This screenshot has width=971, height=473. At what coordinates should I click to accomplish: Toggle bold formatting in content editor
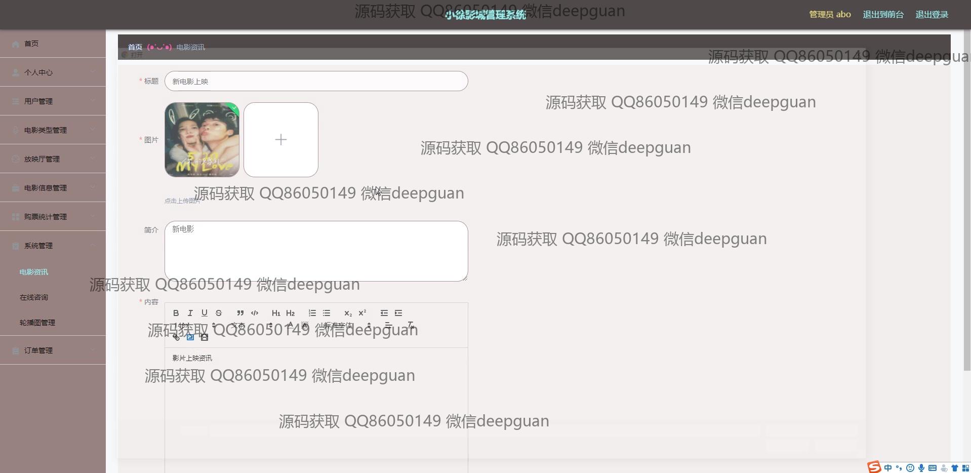click(x=176, y=313)
